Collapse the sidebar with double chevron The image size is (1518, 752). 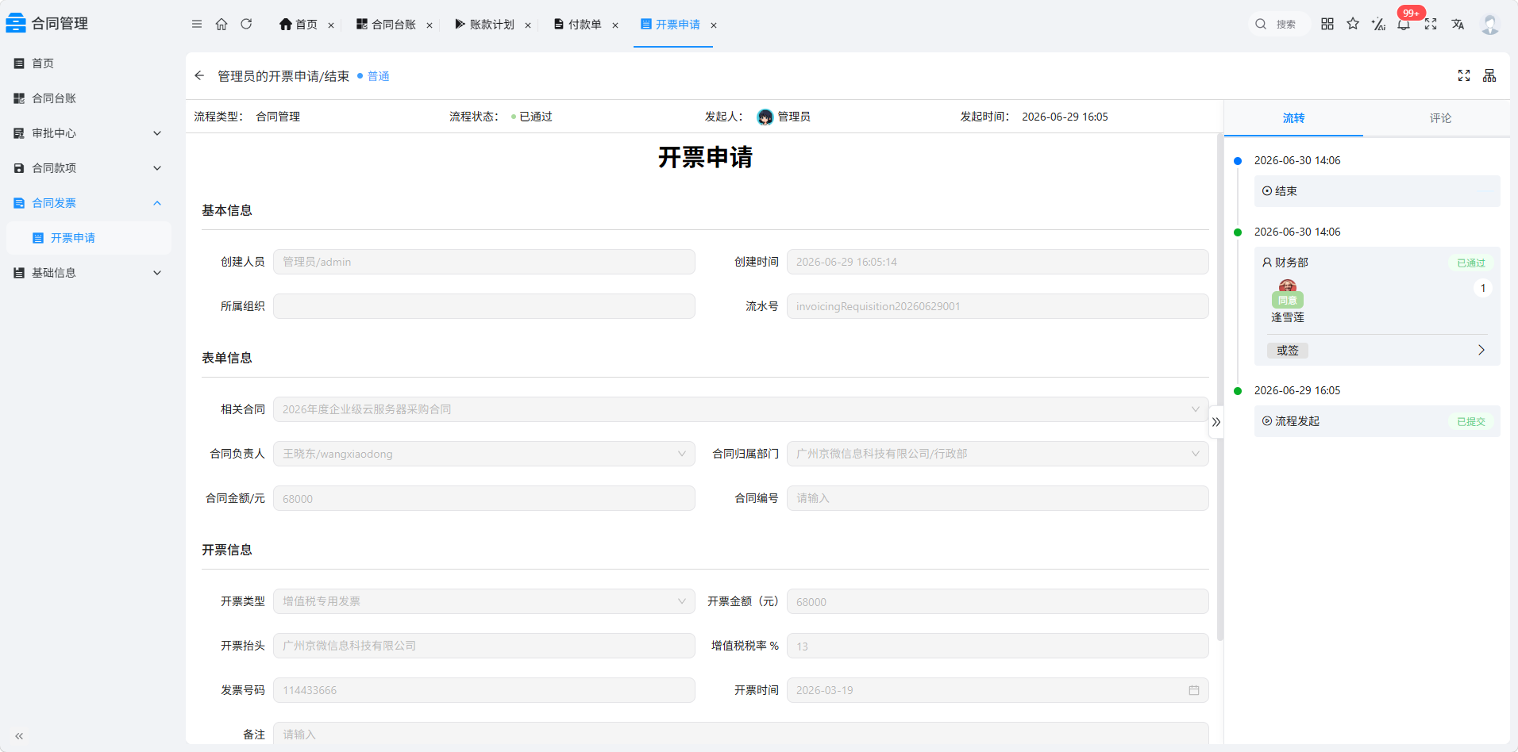click(19, 736)
